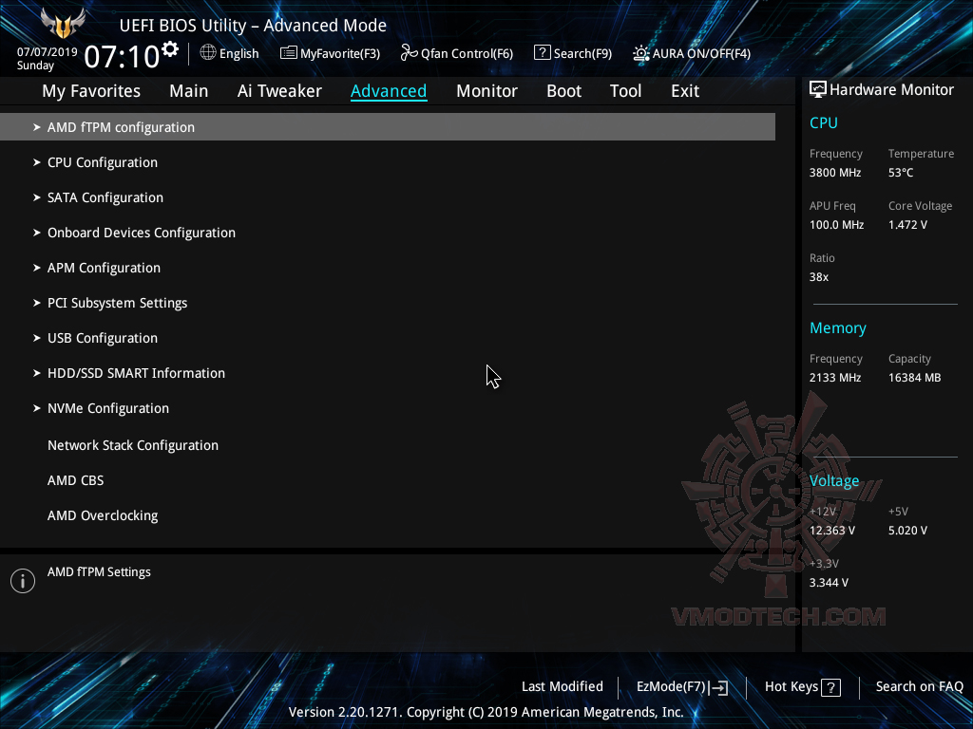
Task: Select PCI Subsystem Settings label
Action: [x=117, y=303]
